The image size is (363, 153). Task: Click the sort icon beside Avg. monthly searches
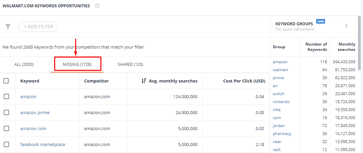(144, 81)
